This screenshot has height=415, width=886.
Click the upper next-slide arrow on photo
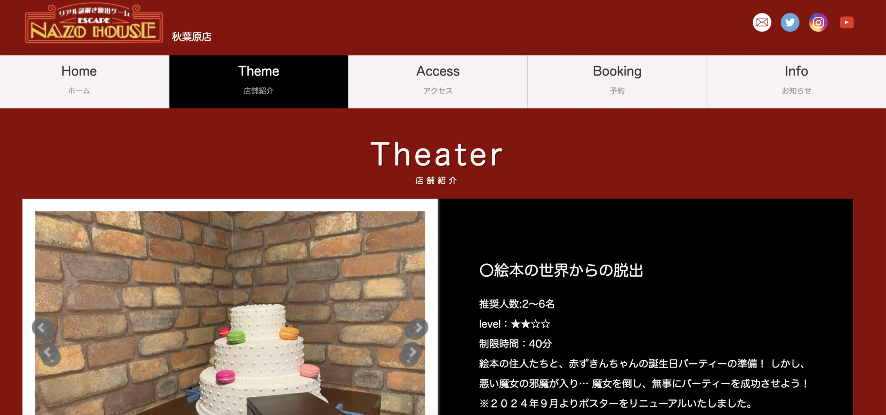[x=417, y=328]
